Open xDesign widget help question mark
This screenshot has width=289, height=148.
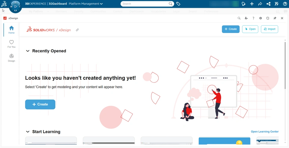pos(253,18)
